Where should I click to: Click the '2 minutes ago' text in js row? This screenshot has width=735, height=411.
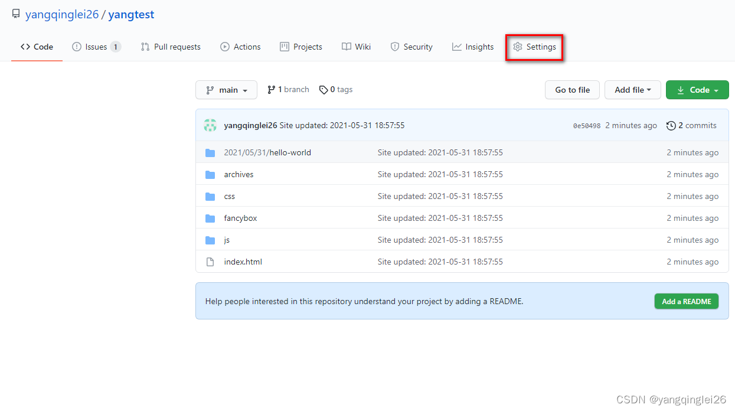click(x=692, y=240)
